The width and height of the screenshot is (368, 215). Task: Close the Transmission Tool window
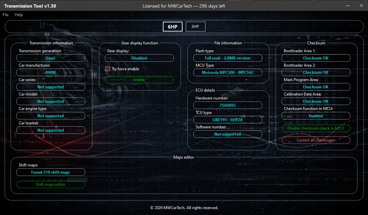[361, 6]
